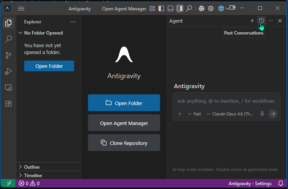This screenshot has height=189, width=288.
Task: Open Remote Explorer in activity bar
Action: (8, 88)
